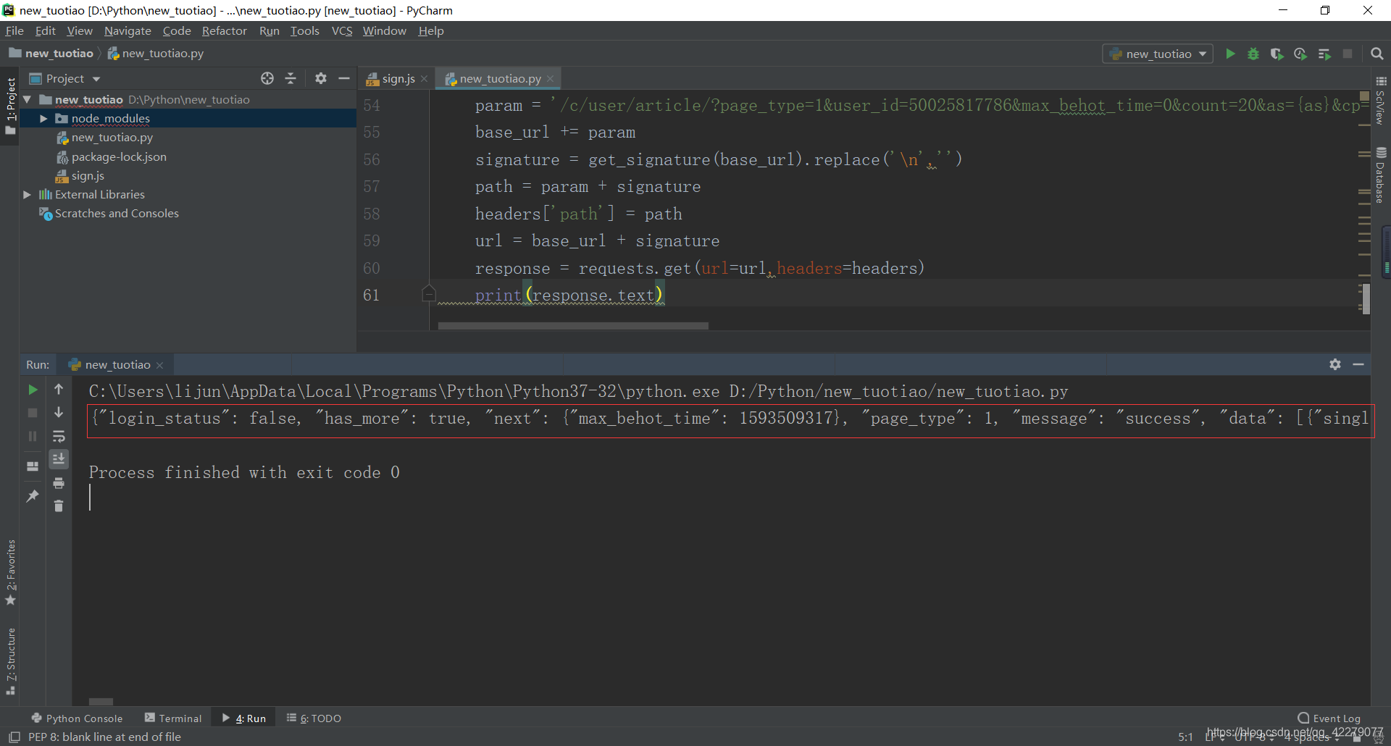Viewport: 1391px width, 746px height.
Task: Run new_tuotiao with the toolbar play icon
Action: (x=1230, y=54)
